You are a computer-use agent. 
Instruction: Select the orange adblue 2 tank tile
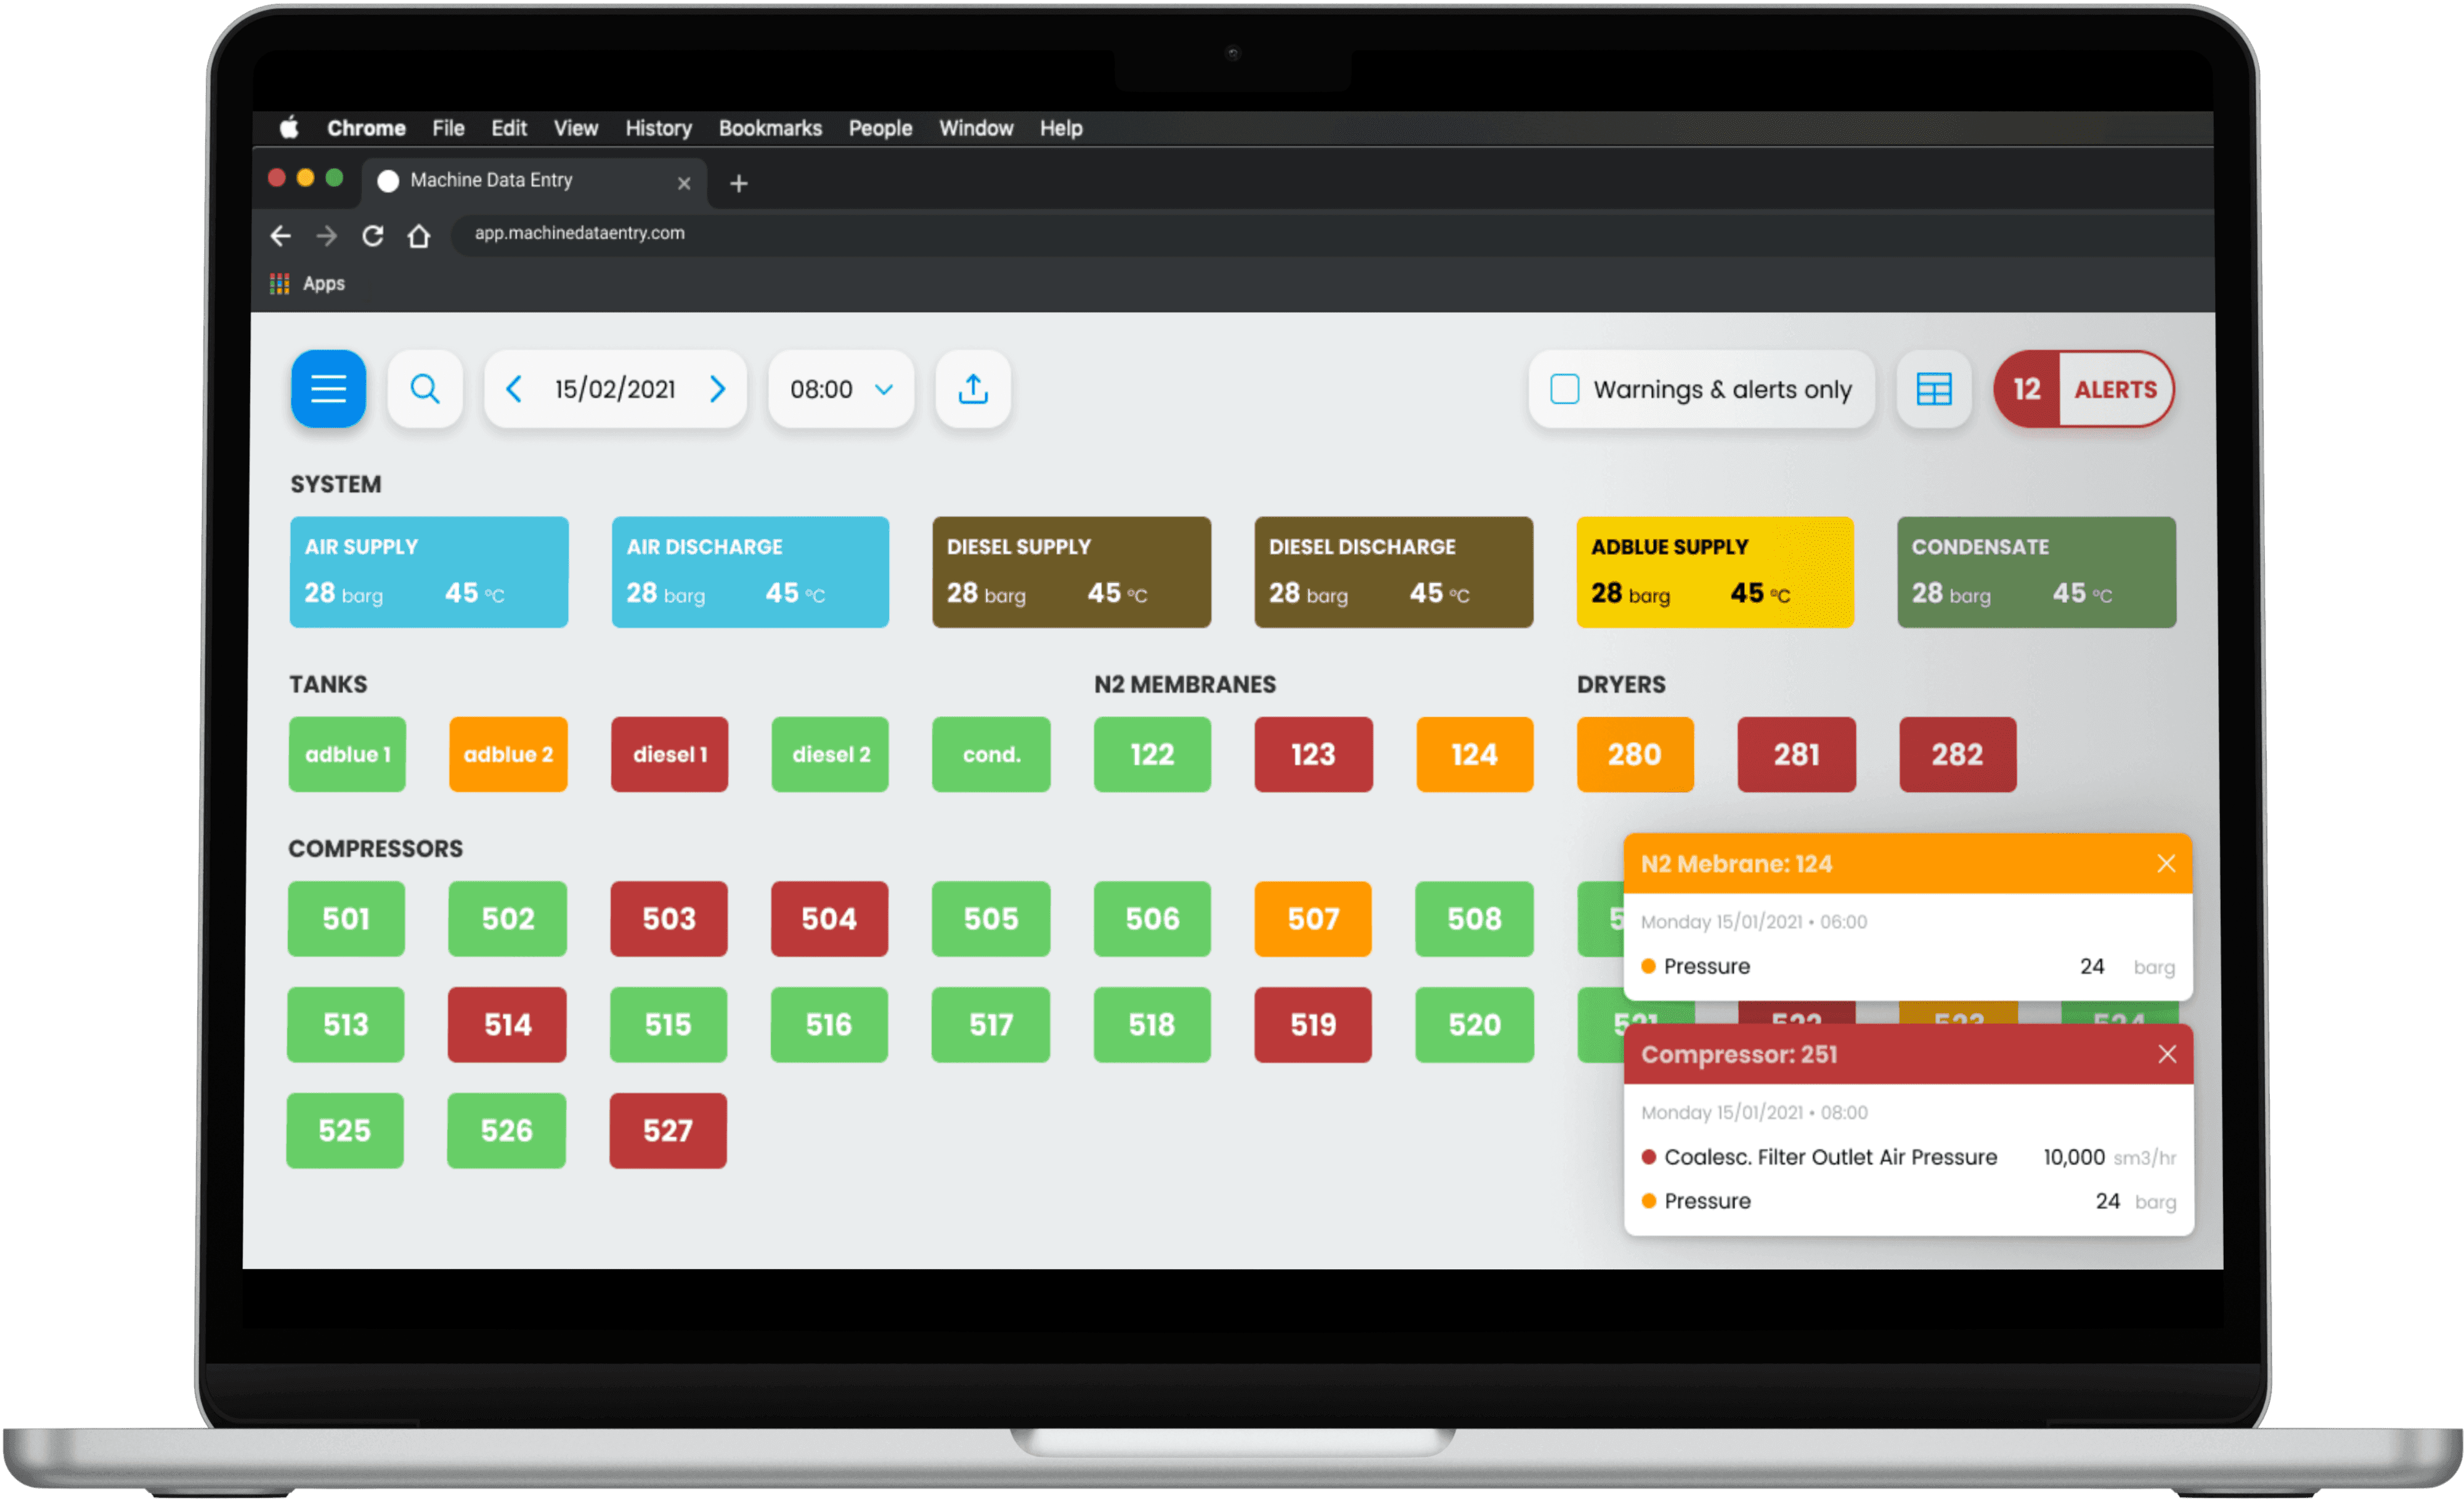(x=508, y=754)
